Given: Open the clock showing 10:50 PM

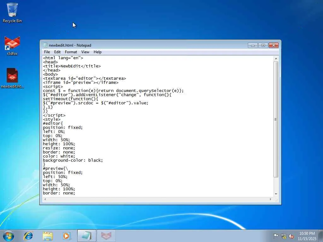Looking at the screenshot, I should [x=307, y=236].
